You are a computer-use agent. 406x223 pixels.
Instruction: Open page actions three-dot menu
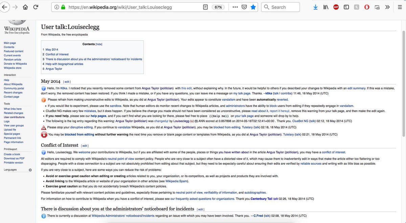click(x=235, y=7)
